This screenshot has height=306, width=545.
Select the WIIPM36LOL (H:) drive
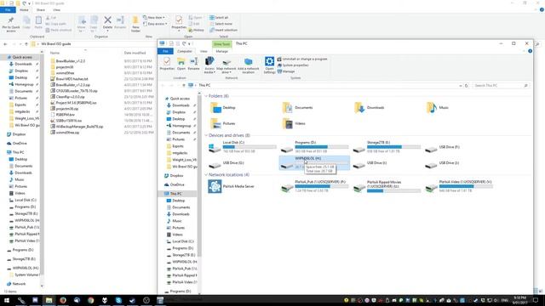(x=314, y=162)
